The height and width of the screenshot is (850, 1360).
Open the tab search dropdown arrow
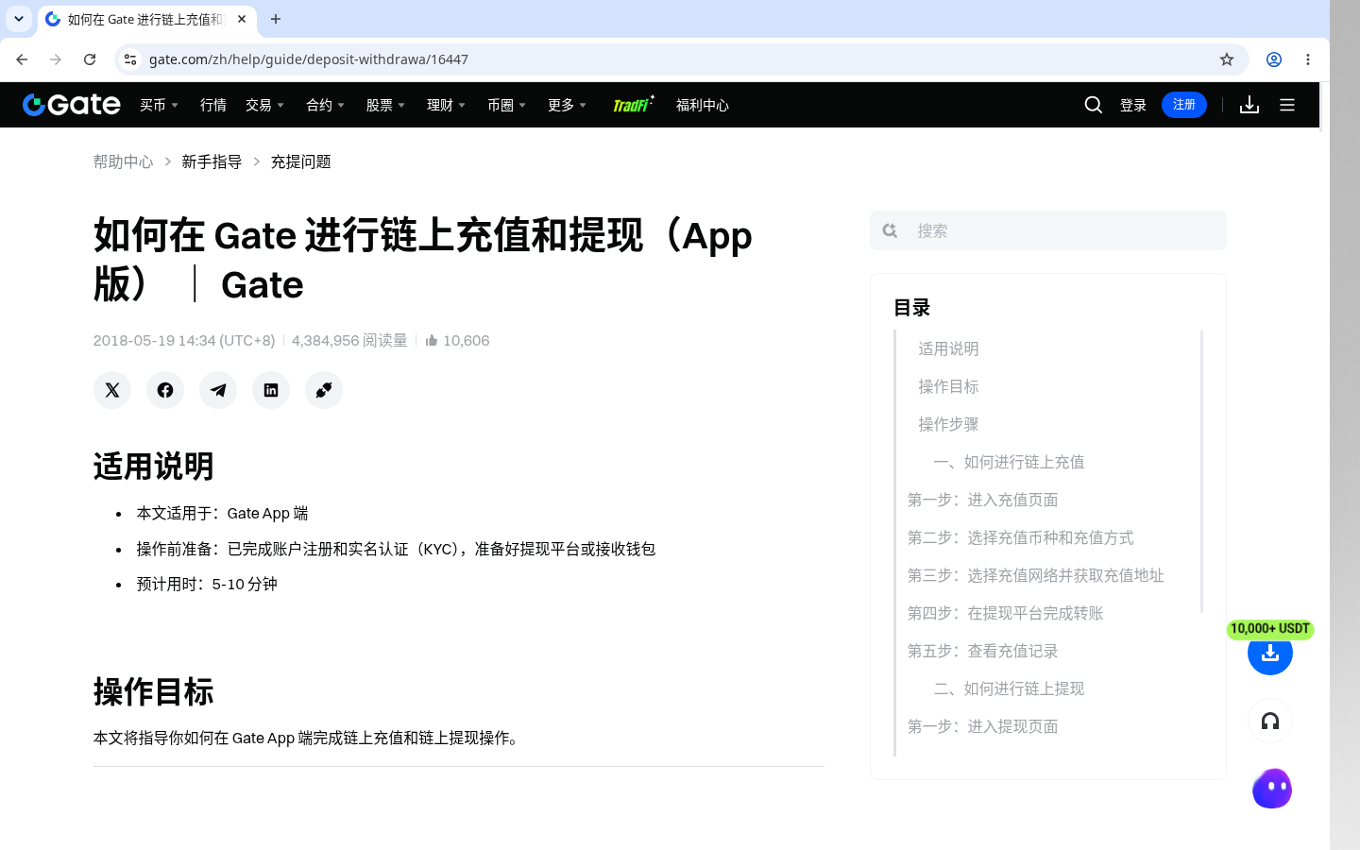pos(19,19)
